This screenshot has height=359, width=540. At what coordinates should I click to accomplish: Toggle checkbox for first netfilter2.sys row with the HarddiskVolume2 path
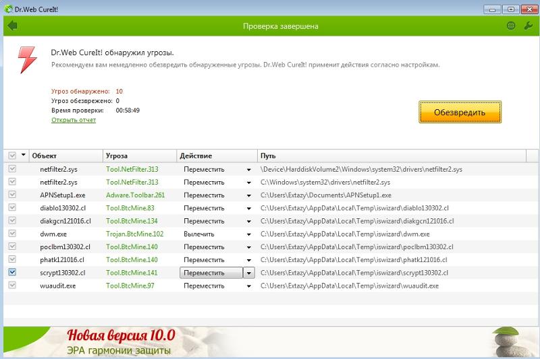point(12,168)
